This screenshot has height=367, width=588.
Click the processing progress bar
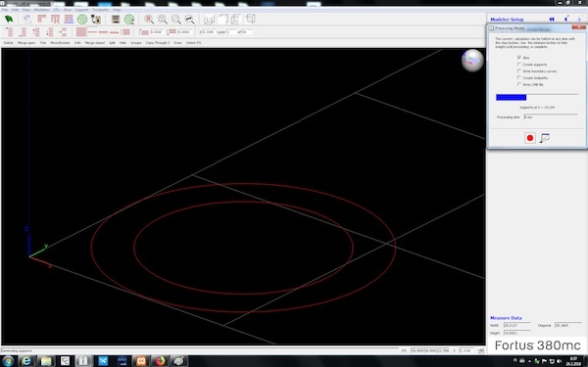(537, 97)
